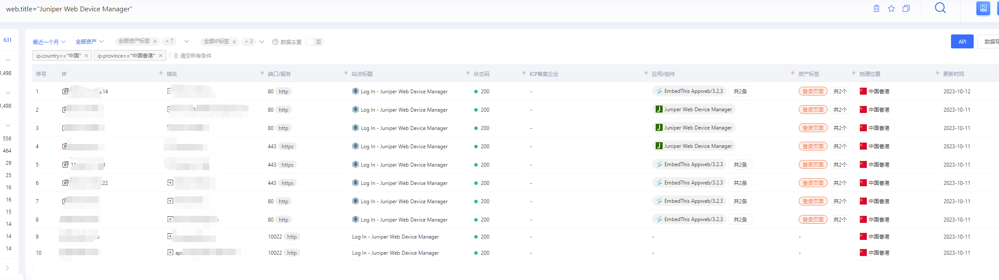Screen dimensions: 999x280
Task: Remove the 全部资产标签 tag
Action: click(x=155, y=41)
